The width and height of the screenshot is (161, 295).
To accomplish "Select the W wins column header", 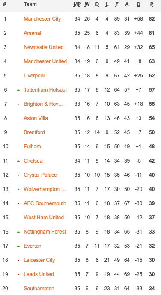I will pos(87,4).
